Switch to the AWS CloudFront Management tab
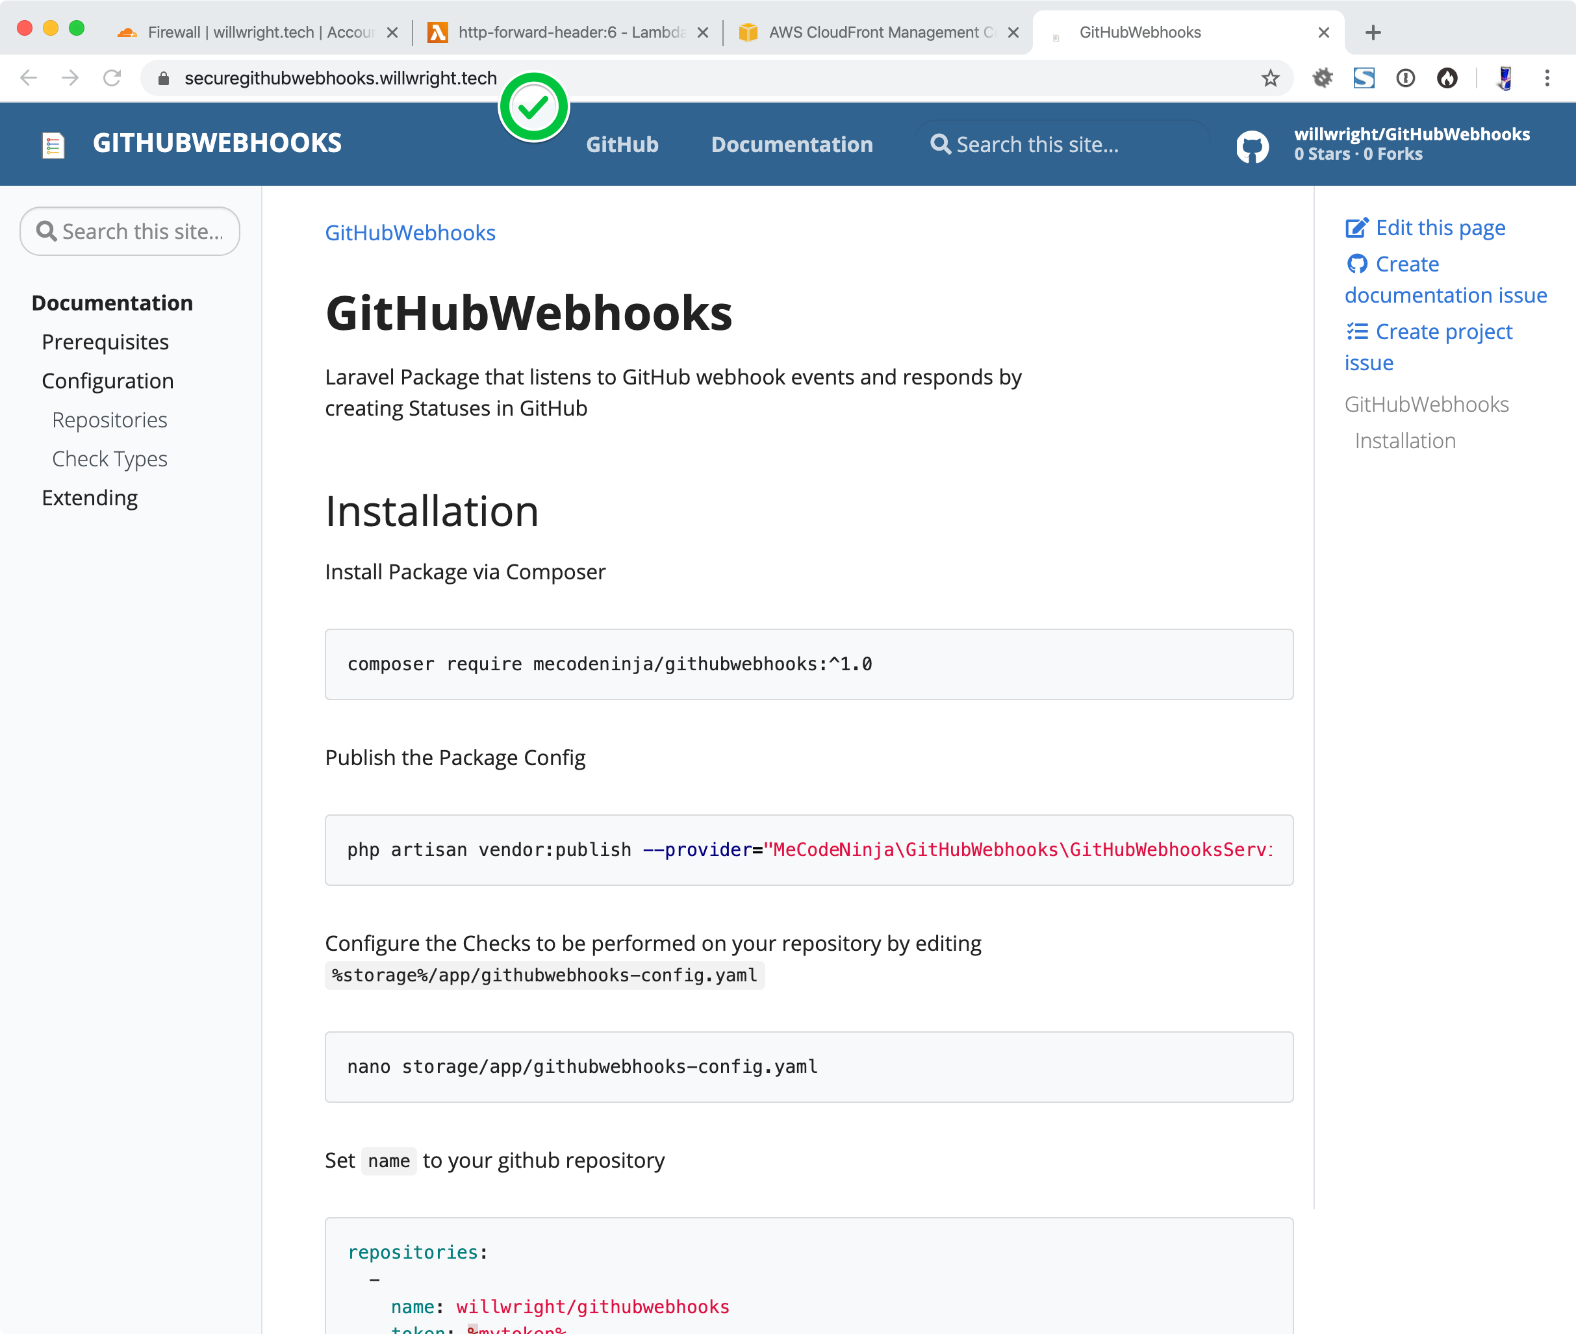This screenshot has height=1334, width=1576. point(877,32)
